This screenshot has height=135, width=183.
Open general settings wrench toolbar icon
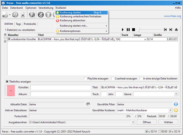point(41,15)
